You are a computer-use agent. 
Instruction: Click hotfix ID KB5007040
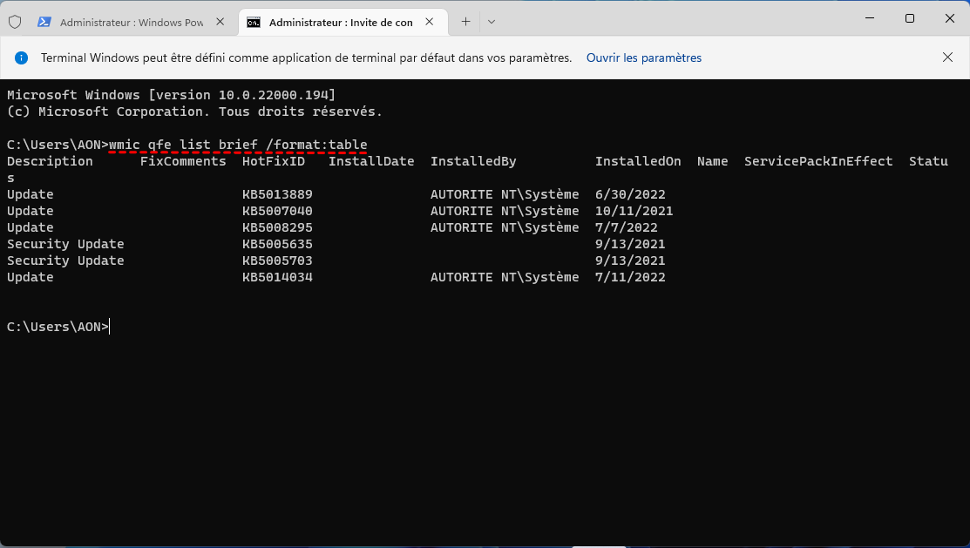point(277,211)
